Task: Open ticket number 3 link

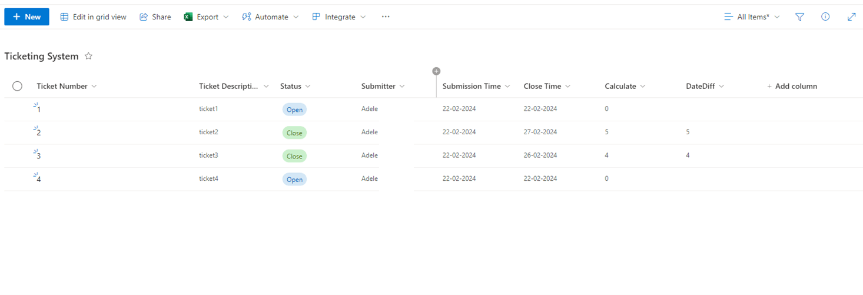Action: 39,156
